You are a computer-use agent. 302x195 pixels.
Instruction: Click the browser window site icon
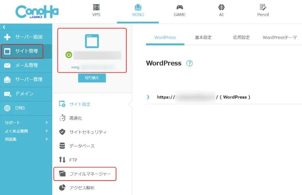92,41
